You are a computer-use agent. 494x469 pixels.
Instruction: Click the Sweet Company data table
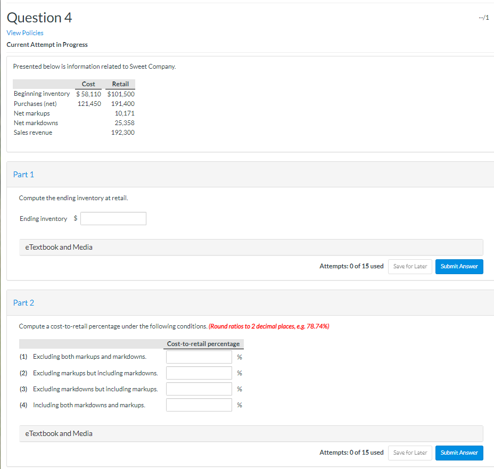pos(74,108)
